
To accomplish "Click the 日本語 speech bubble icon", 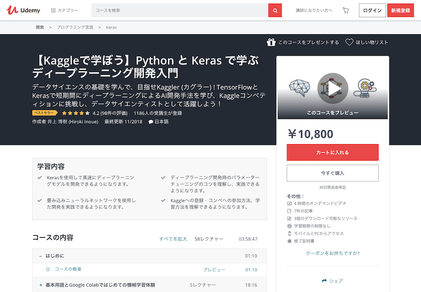I will [x=151, y=122].
